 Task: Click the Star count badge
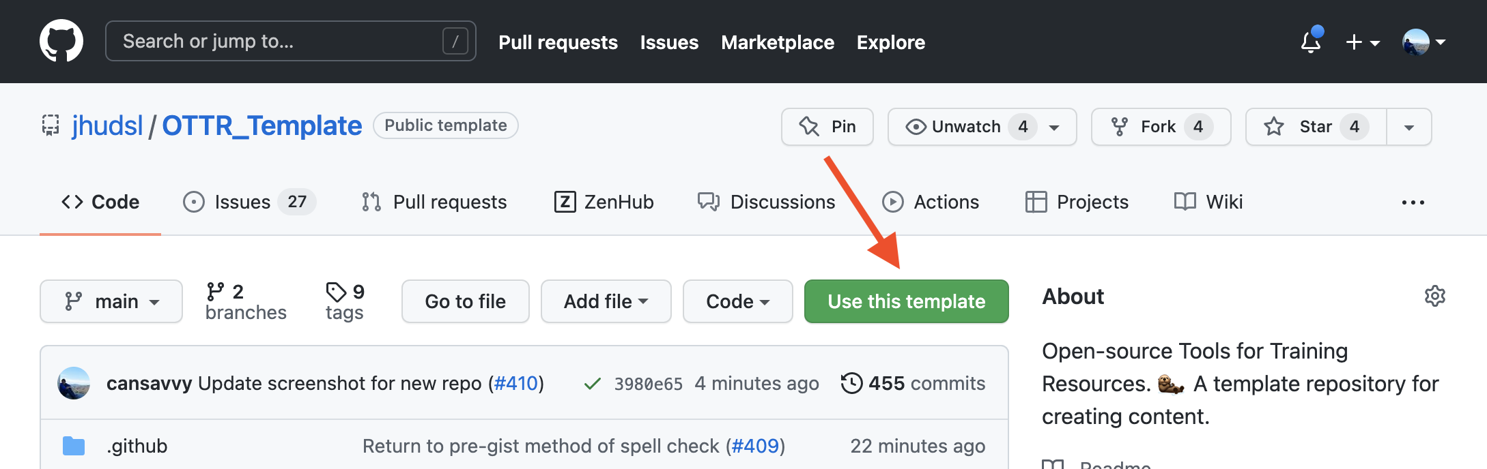(x=1355, y=127)
